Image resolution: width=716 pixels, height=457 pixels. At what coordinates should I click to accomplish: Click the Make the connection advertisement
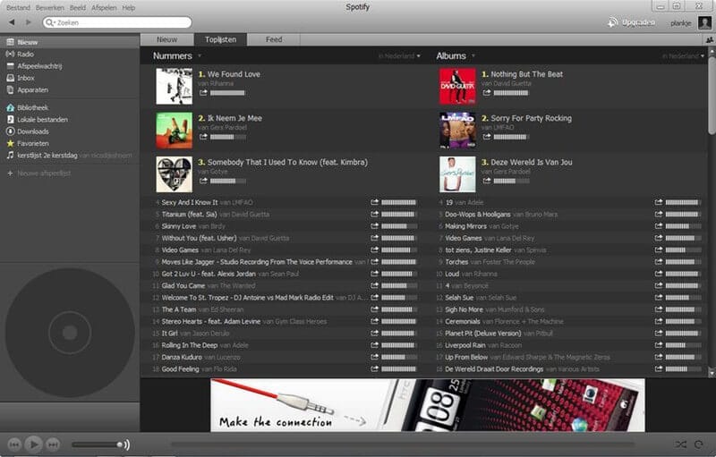pos(428,405)
